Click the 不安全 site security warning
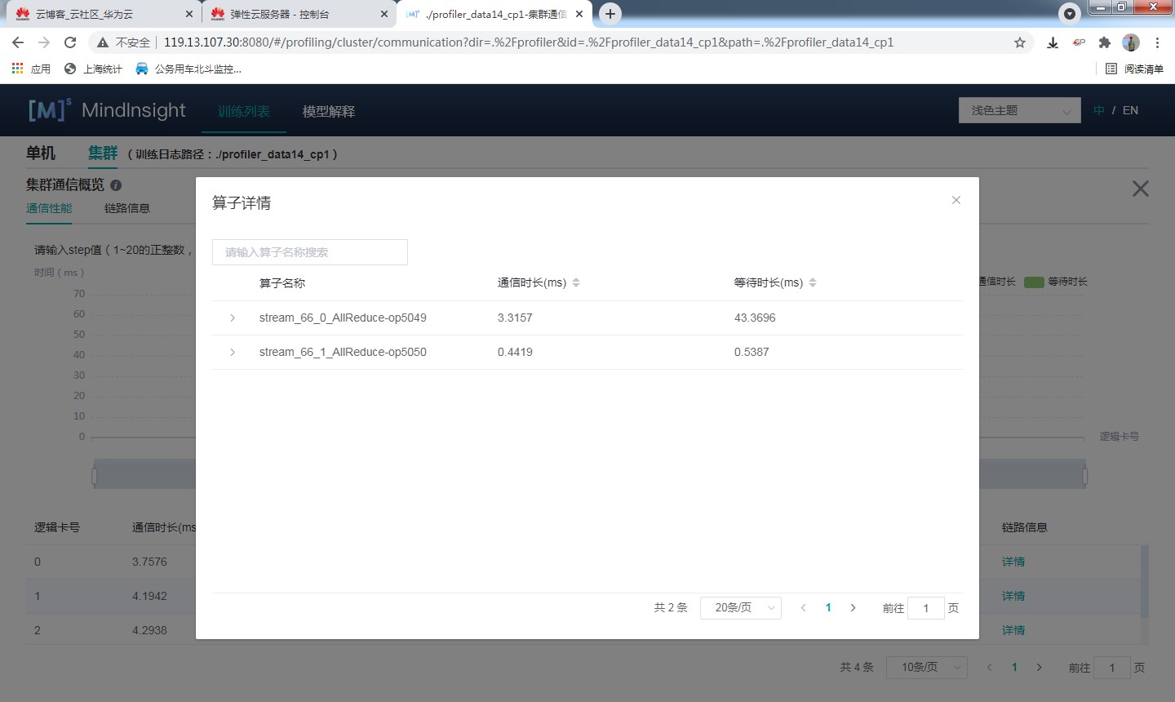Viewport: 1175px width, 702px height. tap(123, 42)
